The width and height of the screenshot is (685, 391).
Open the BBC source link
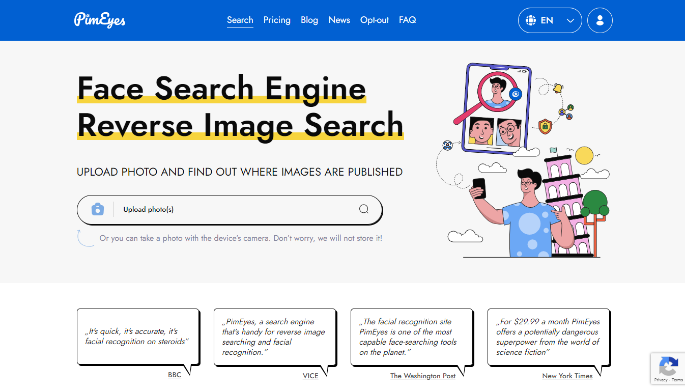click(x=175, y=375)
